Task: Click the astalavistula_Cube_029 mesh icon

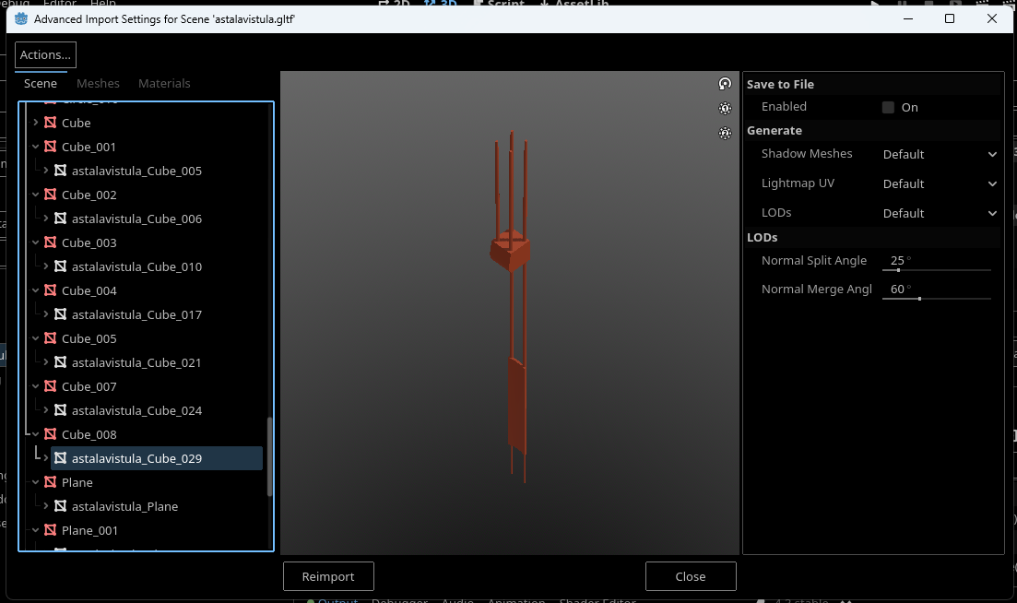Action: (x=60, y=458)
